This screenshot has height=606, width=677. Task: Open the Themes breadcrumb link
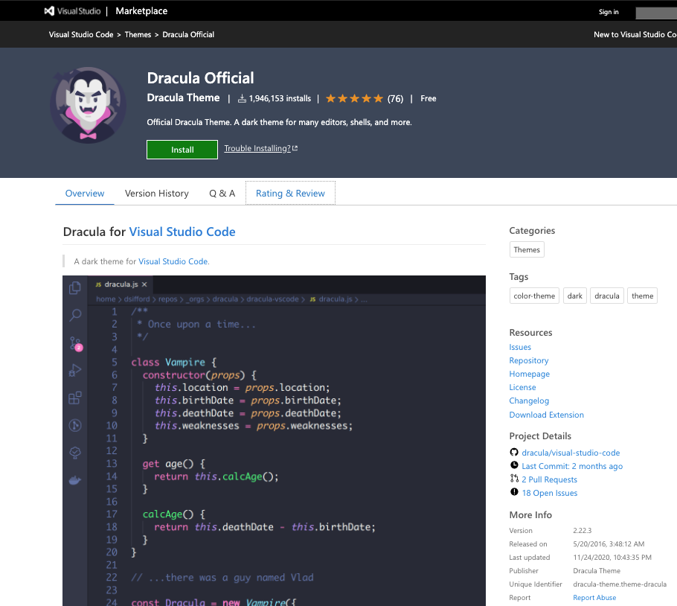click(138, 34)
